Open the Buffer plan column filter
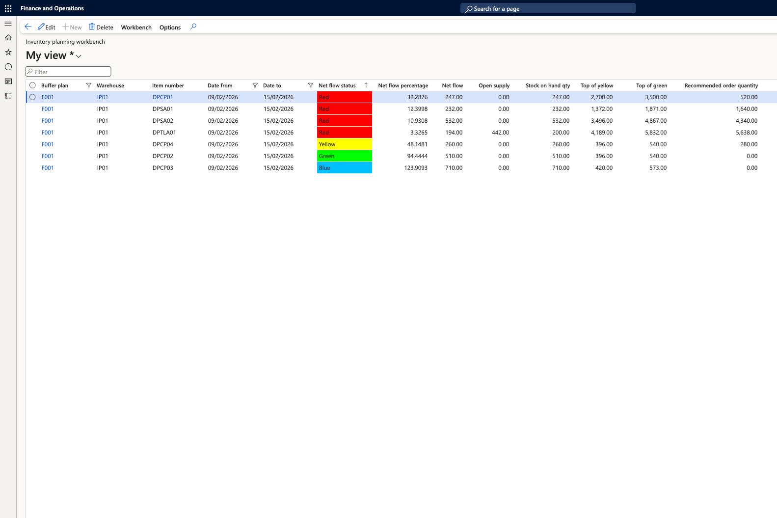777x518 pixels. 89,85
